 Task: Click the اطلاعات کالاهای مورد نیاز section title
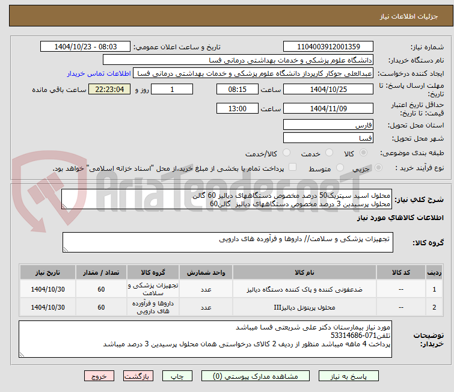(400, 218)
